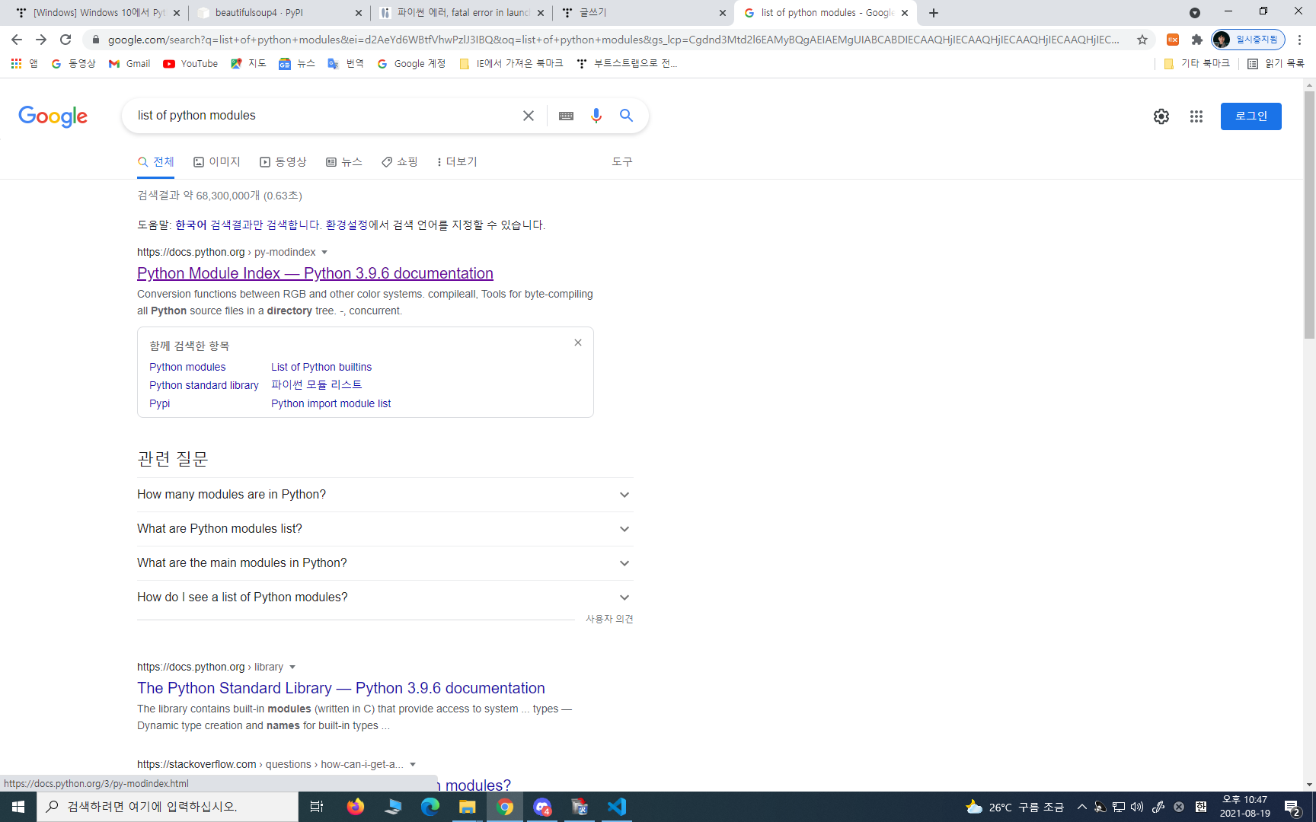The width and height of the screenshot is (1316, 822).
Task: Switch to the 뉴스 news tab
Action: point(343,162)
